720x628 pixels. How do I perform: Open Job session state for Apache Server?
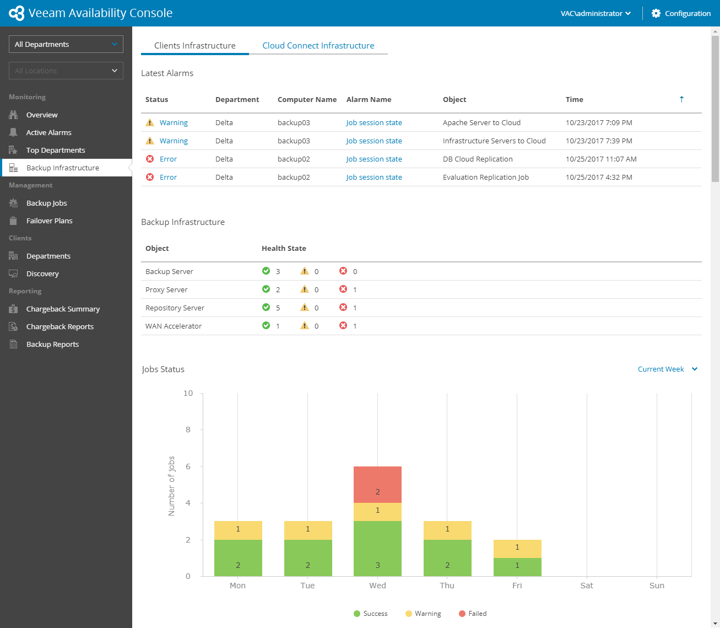pyautogui.click(x=374, y=122)
